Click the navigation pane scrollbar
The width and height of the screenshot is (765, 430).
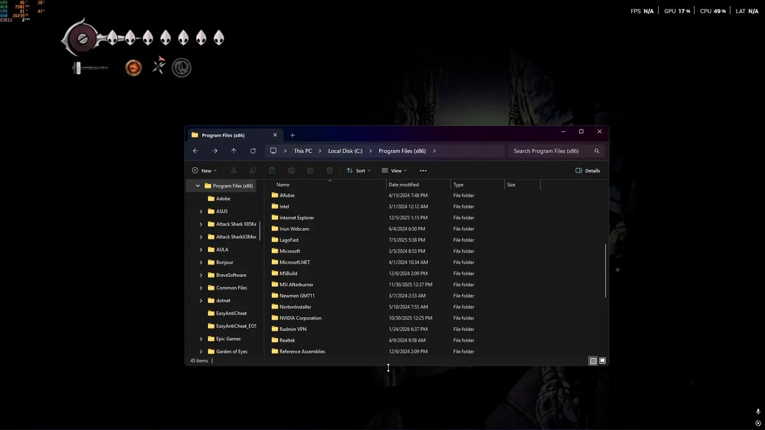coord(259,231)
